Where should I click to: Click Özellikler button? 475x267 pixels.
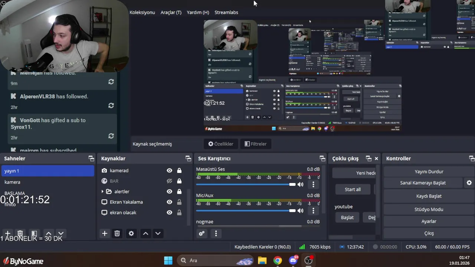(221, 144)
